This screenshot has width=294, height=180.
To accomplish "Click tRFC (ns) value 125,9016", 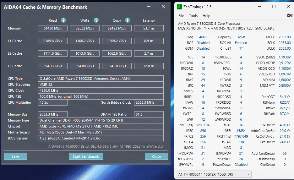I will tap(203, 125).
